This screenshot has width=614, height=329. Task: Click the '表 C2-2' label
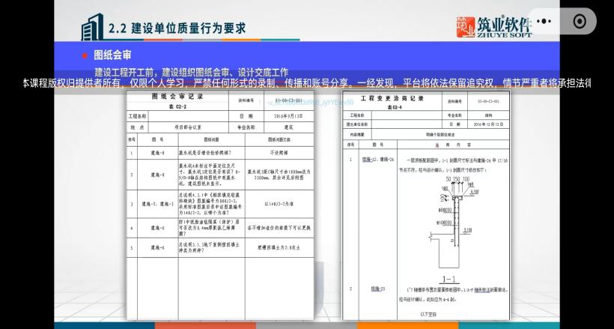177,107
